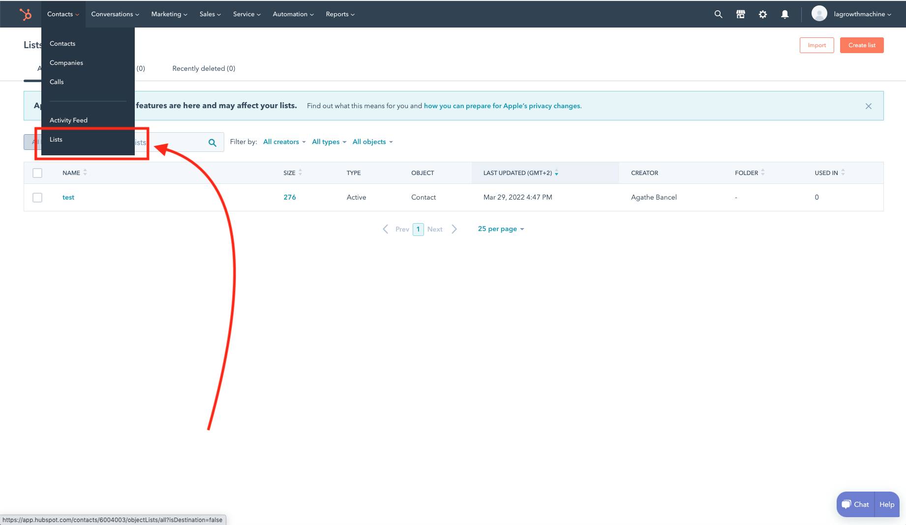
Task: Click the lists search magnifier icon
Action: pyautogui.click(x=212, y=143)
